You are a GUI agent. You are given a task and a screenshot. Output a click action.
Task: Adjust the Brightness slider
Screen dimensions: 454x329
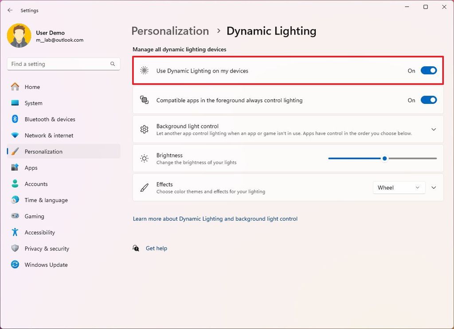(x=384, y=158)
